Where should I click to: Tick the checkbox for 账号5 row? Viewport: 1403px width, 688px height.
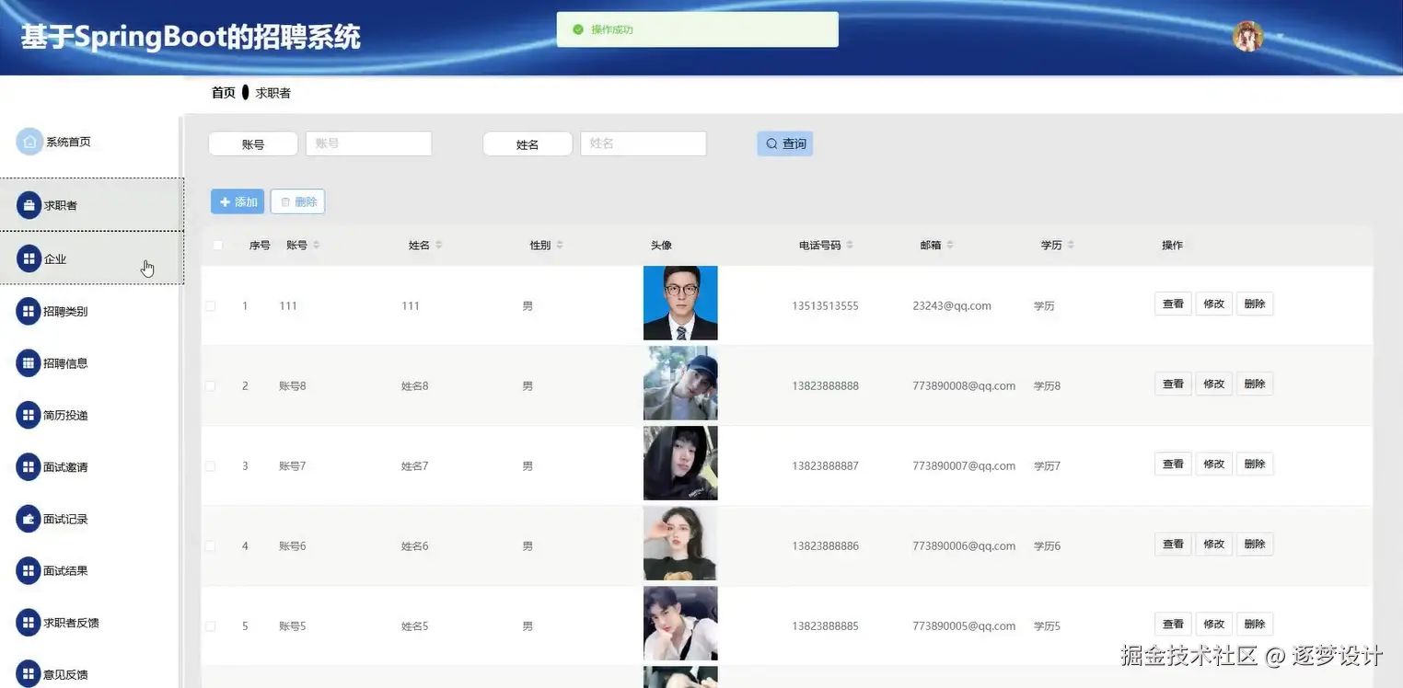pyautogui.click(x=210, y=625)
